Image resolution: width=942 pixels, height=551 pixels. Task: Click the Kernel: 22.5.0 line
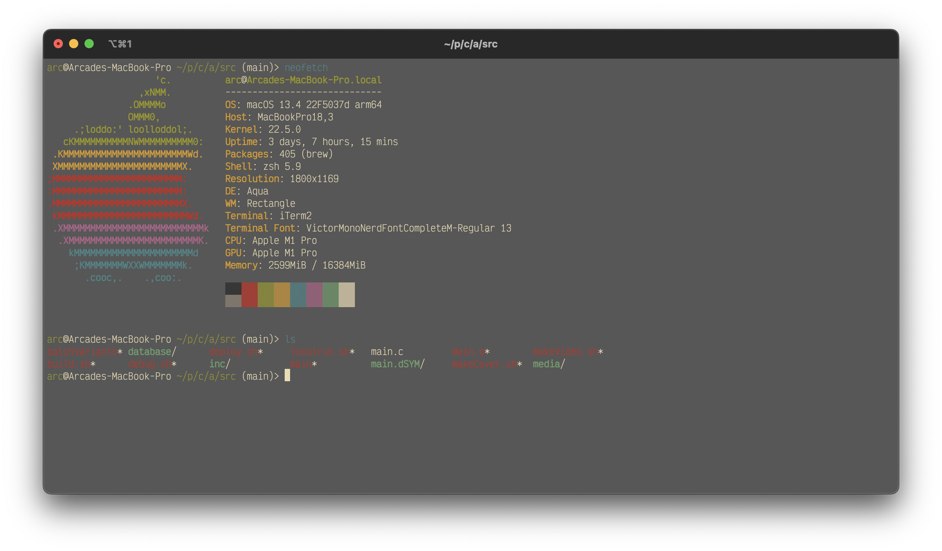click(x=263, y=129)
